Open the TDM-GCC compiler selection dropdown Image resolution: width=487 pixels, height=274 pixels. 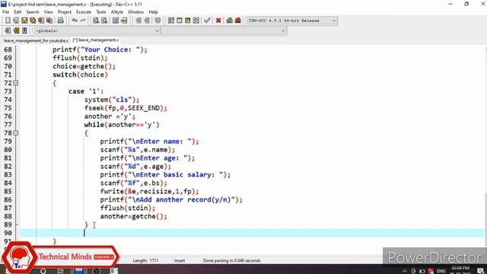pyautogui.click(x=292, y=21)
